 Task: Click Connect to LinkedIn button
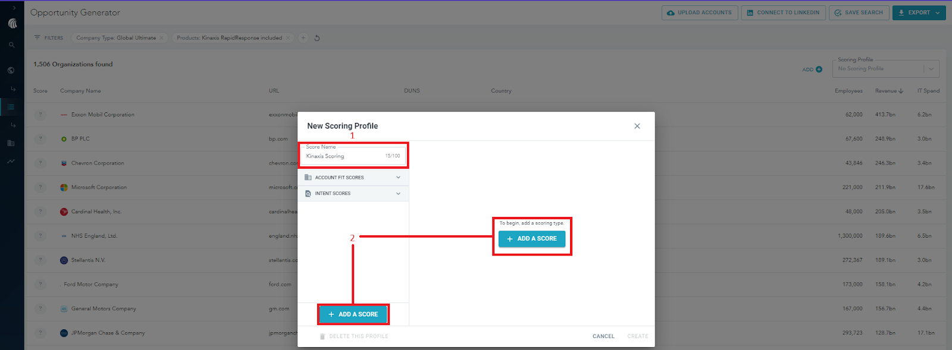(783, 12)
